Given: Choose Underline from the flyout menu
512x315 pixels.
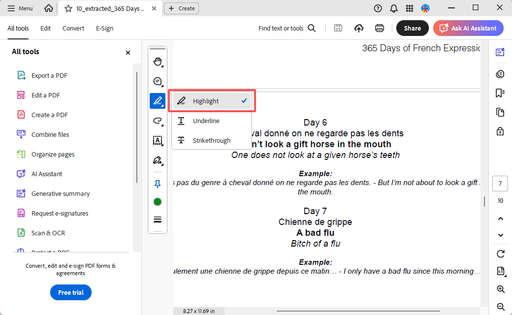Looking at the screenshot, I should coord(206,121).
